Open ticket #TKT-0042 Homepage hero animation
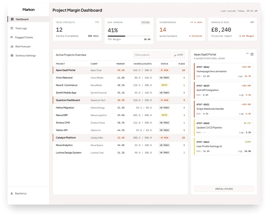This screenshot has width=268, height=217. tap(224, 72)
